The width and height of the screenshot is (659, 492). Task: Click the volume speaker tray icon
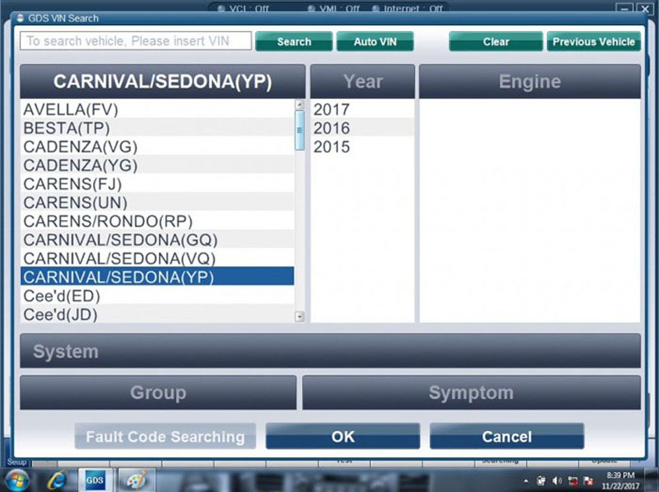pyautogui.click(x=557, y=481)
